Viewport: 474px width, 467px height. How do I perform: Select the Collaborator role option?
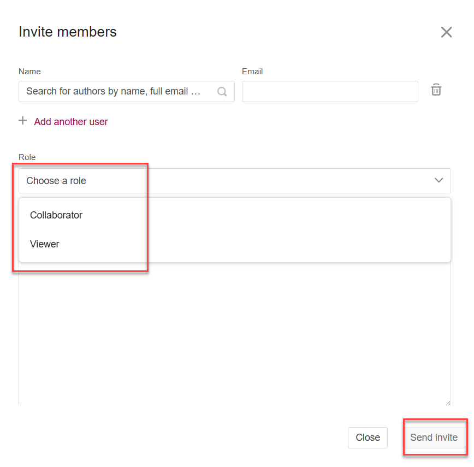[x=56, y=215]
